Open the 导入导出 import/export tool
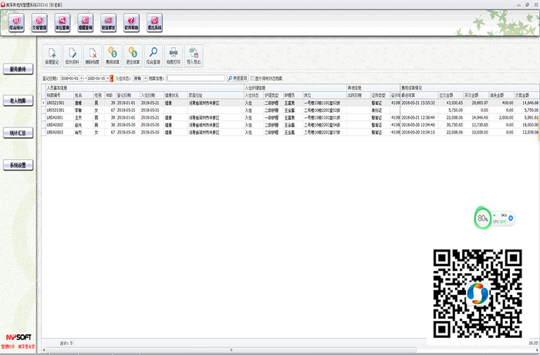Screen dimensions: 540x355 [x=194, y=56]
